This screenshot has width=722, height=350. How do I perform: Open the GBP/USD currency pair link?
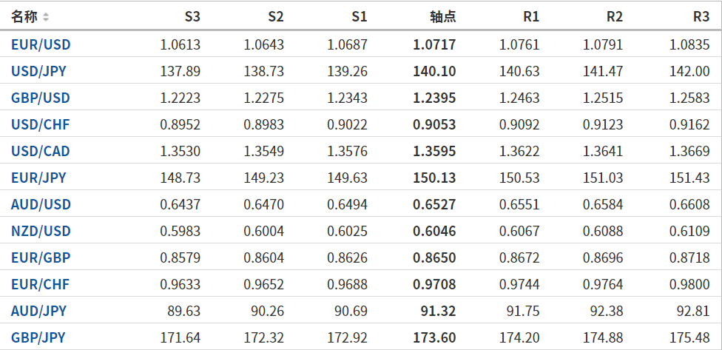coord(41,98)
